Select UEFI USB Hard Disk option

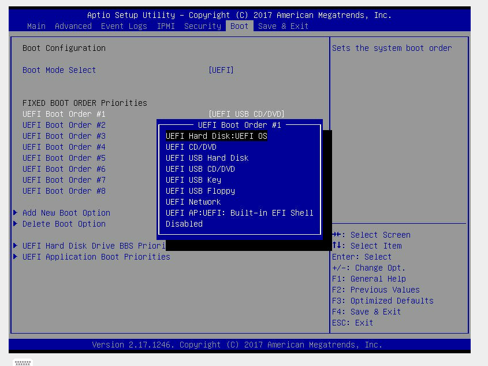207,158
